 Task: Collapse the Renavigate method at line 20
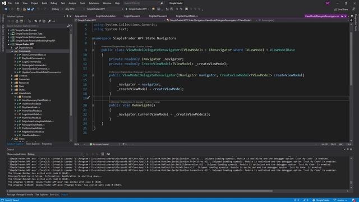coord(93,105)
